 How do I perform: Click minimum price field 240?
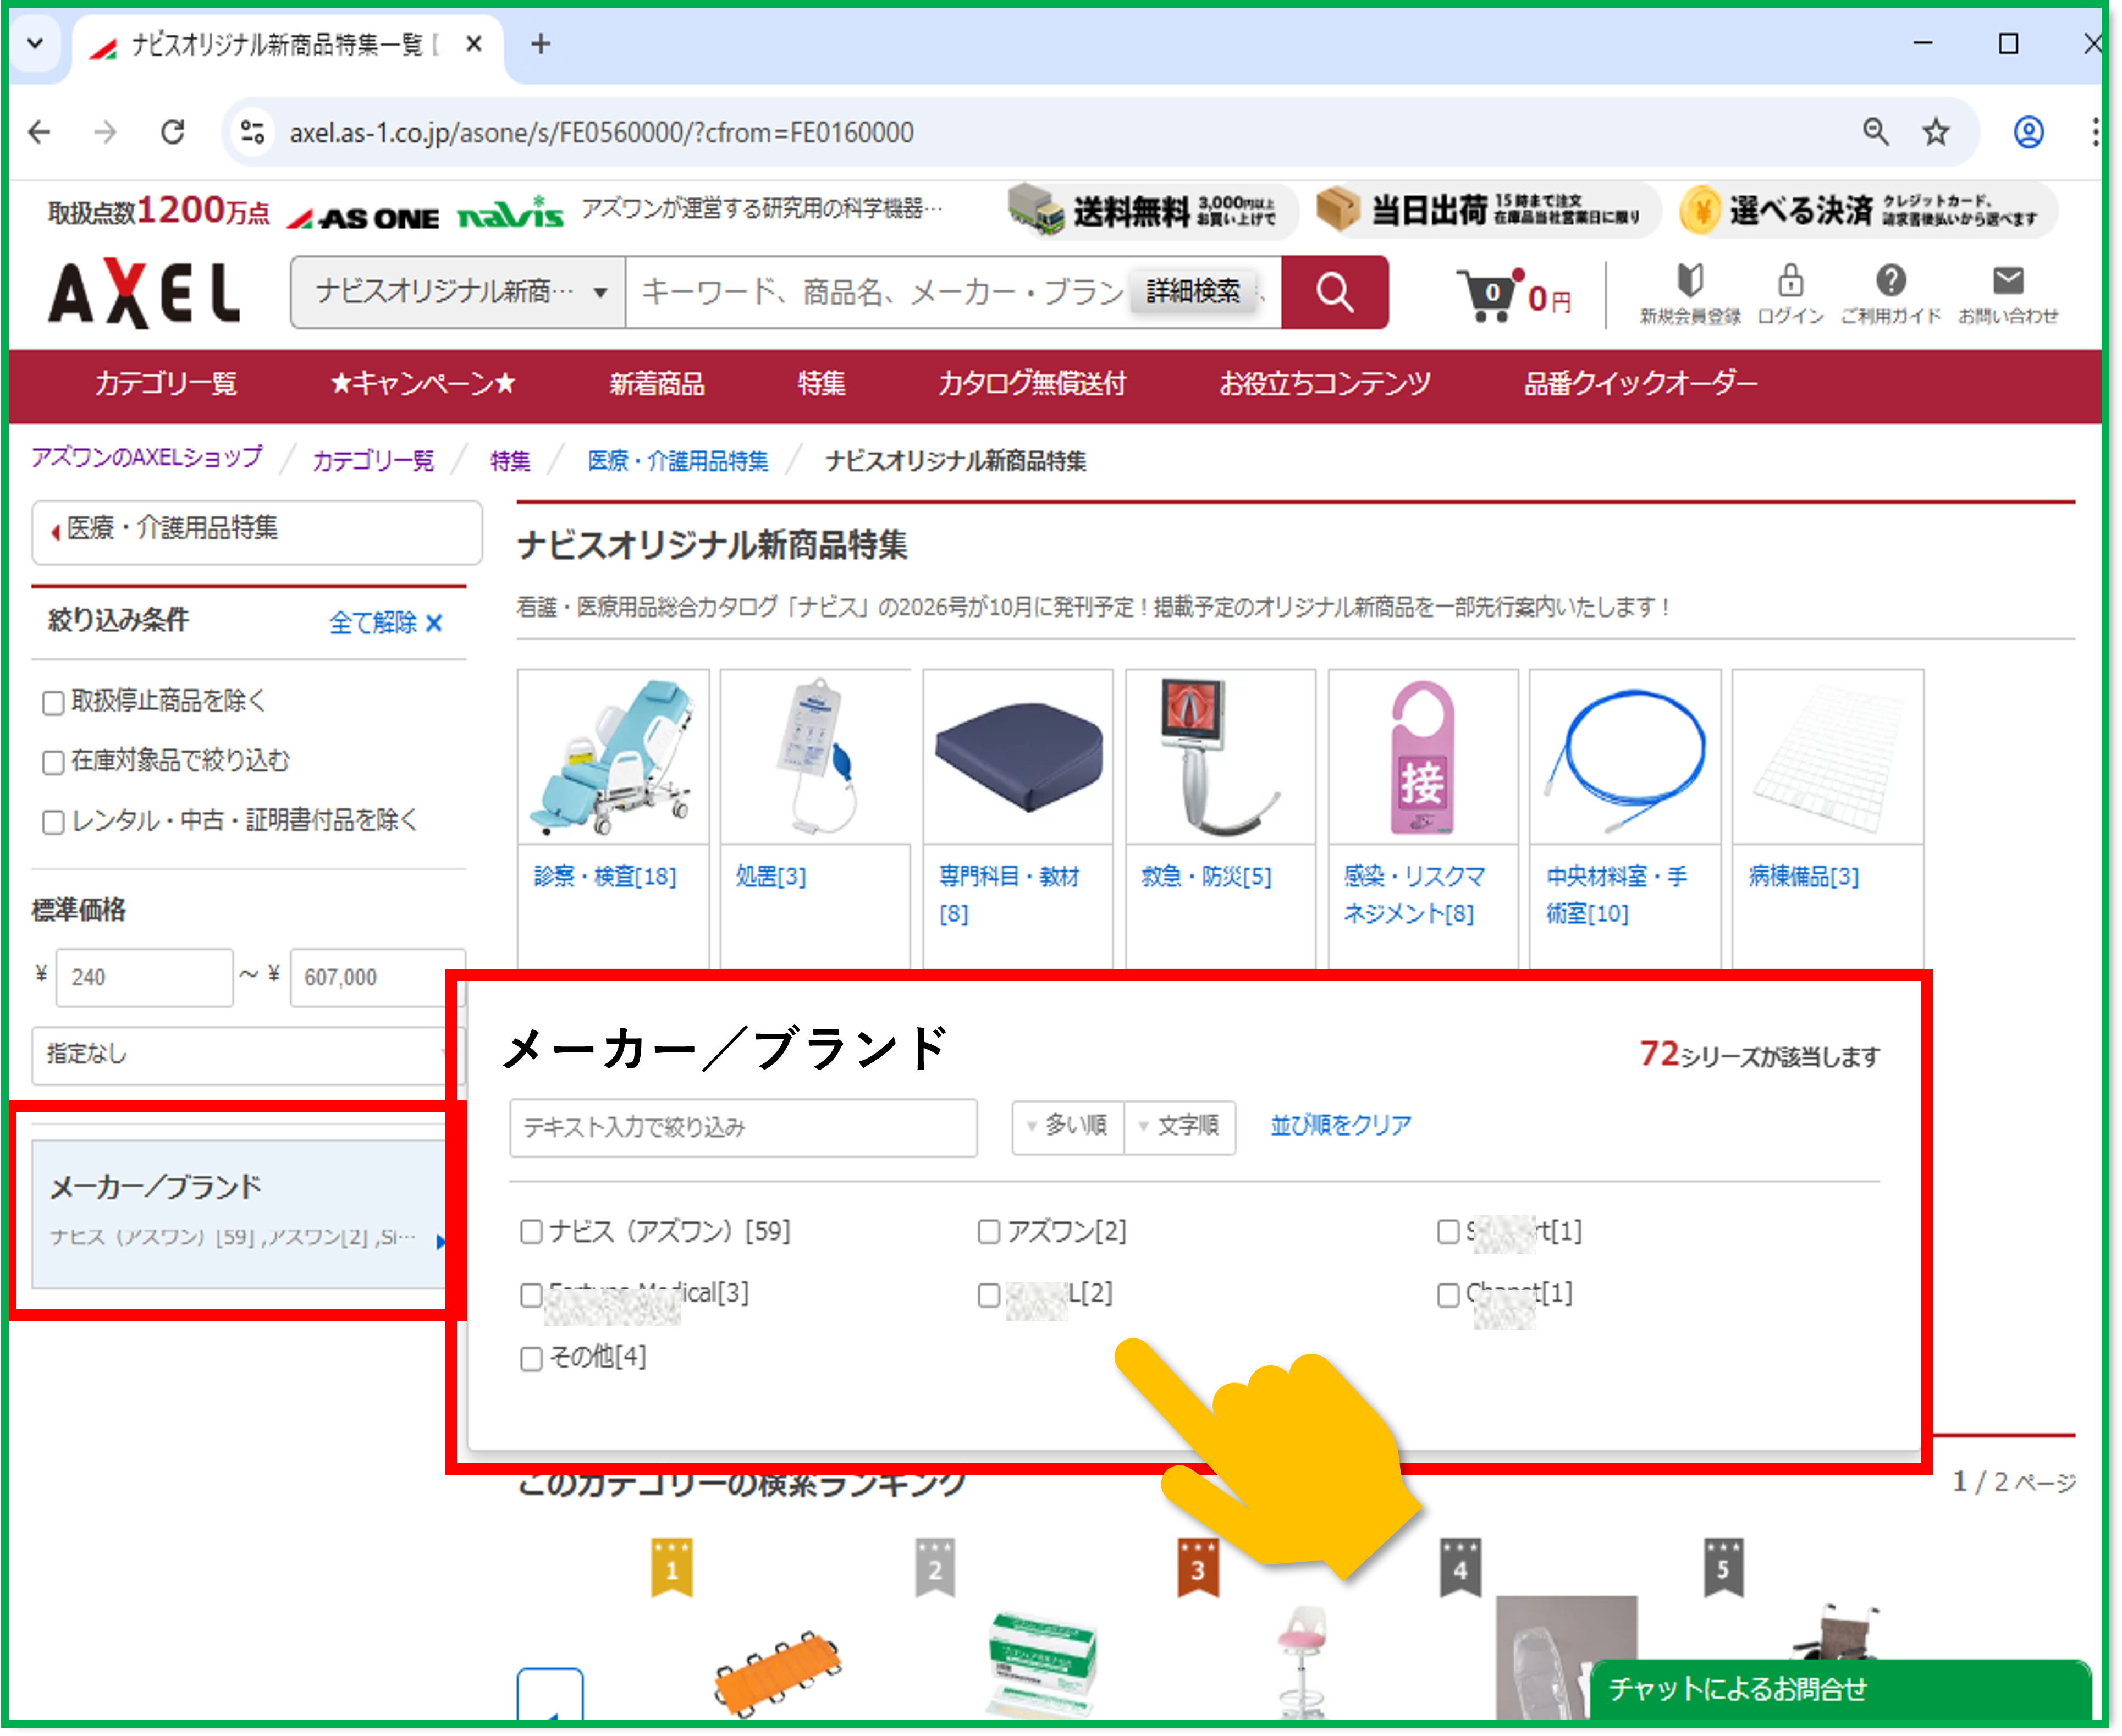(x=145, y=977)
